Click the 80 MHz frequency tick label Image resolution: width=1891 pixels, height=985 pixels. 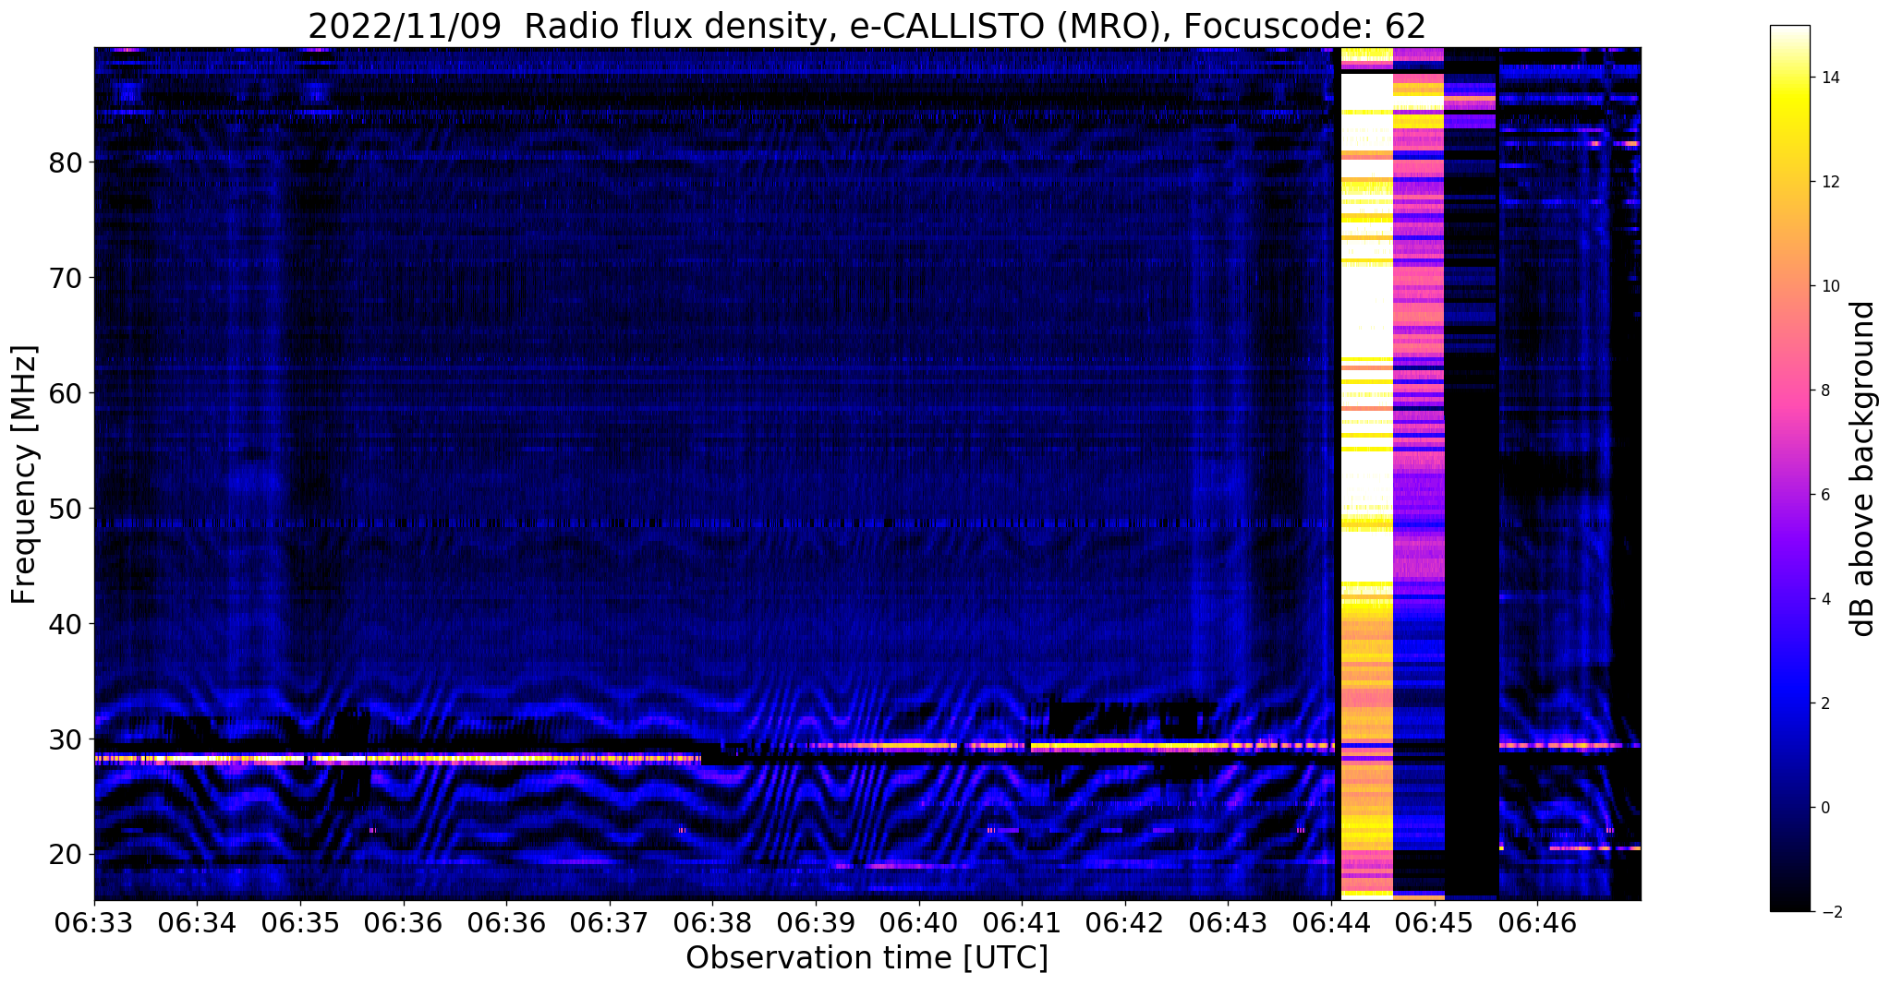tap(66, 162)
